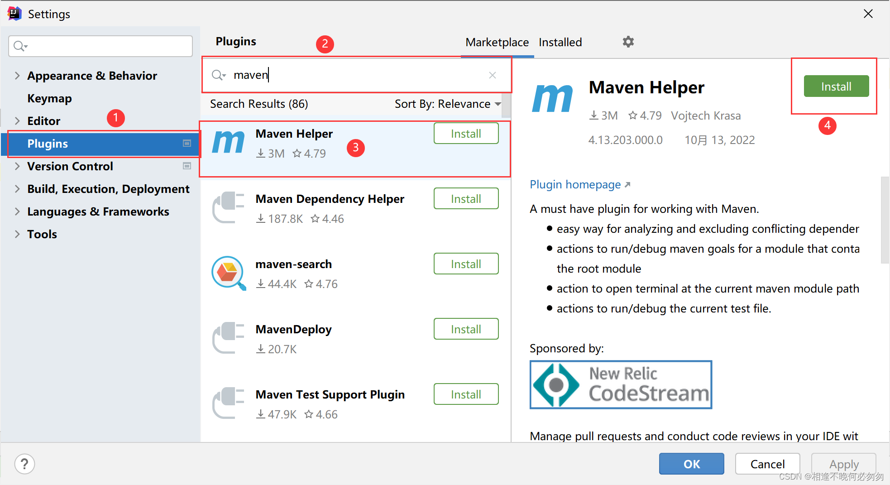Expand Languages & Frameworks arrow
The height and width of the screenshot is (485, 890).
(17, 211)
